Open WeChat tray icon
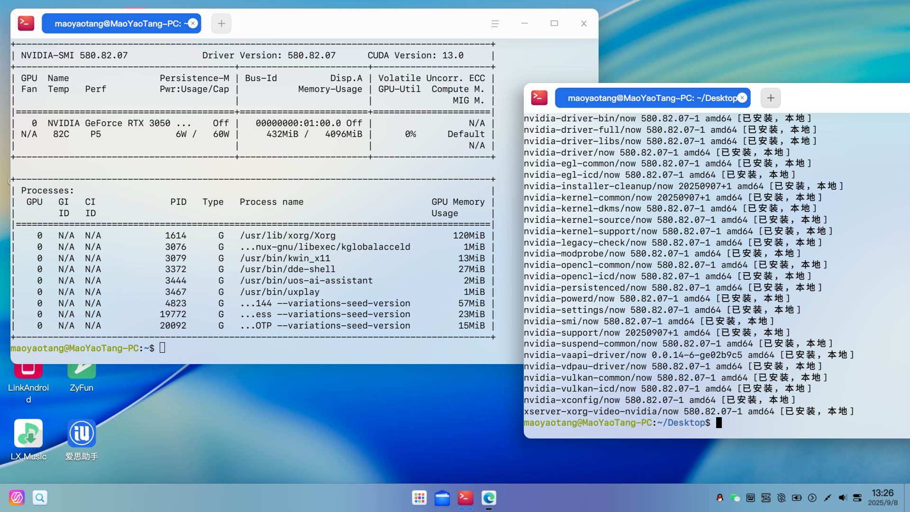The width and height of the screenshot is (910, 512). coord(735,497)
